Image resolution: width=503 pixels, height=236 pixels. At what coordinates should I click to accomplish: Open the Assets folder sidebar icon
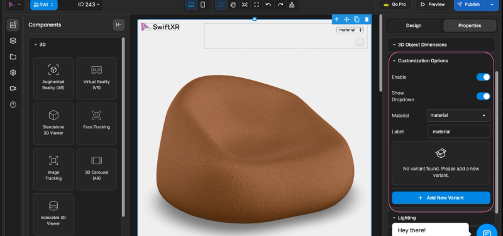click(13, 57)
